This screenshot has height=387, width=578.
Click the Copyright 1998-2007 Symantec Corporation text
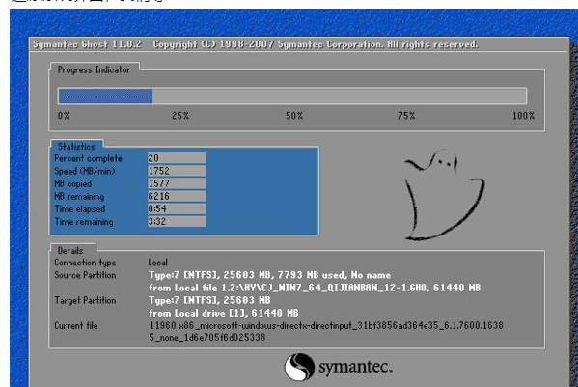coord(316,44)
